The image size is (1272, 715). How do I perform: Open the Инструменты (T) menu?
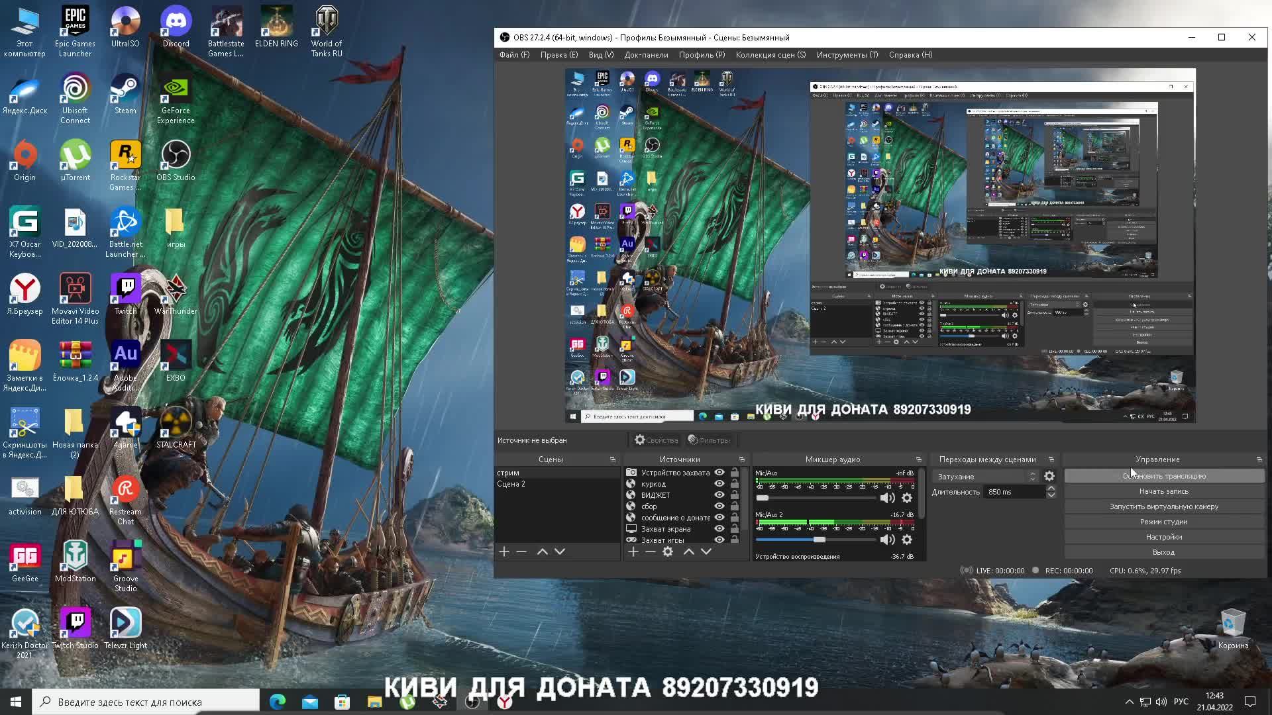[x=847, y=55]
